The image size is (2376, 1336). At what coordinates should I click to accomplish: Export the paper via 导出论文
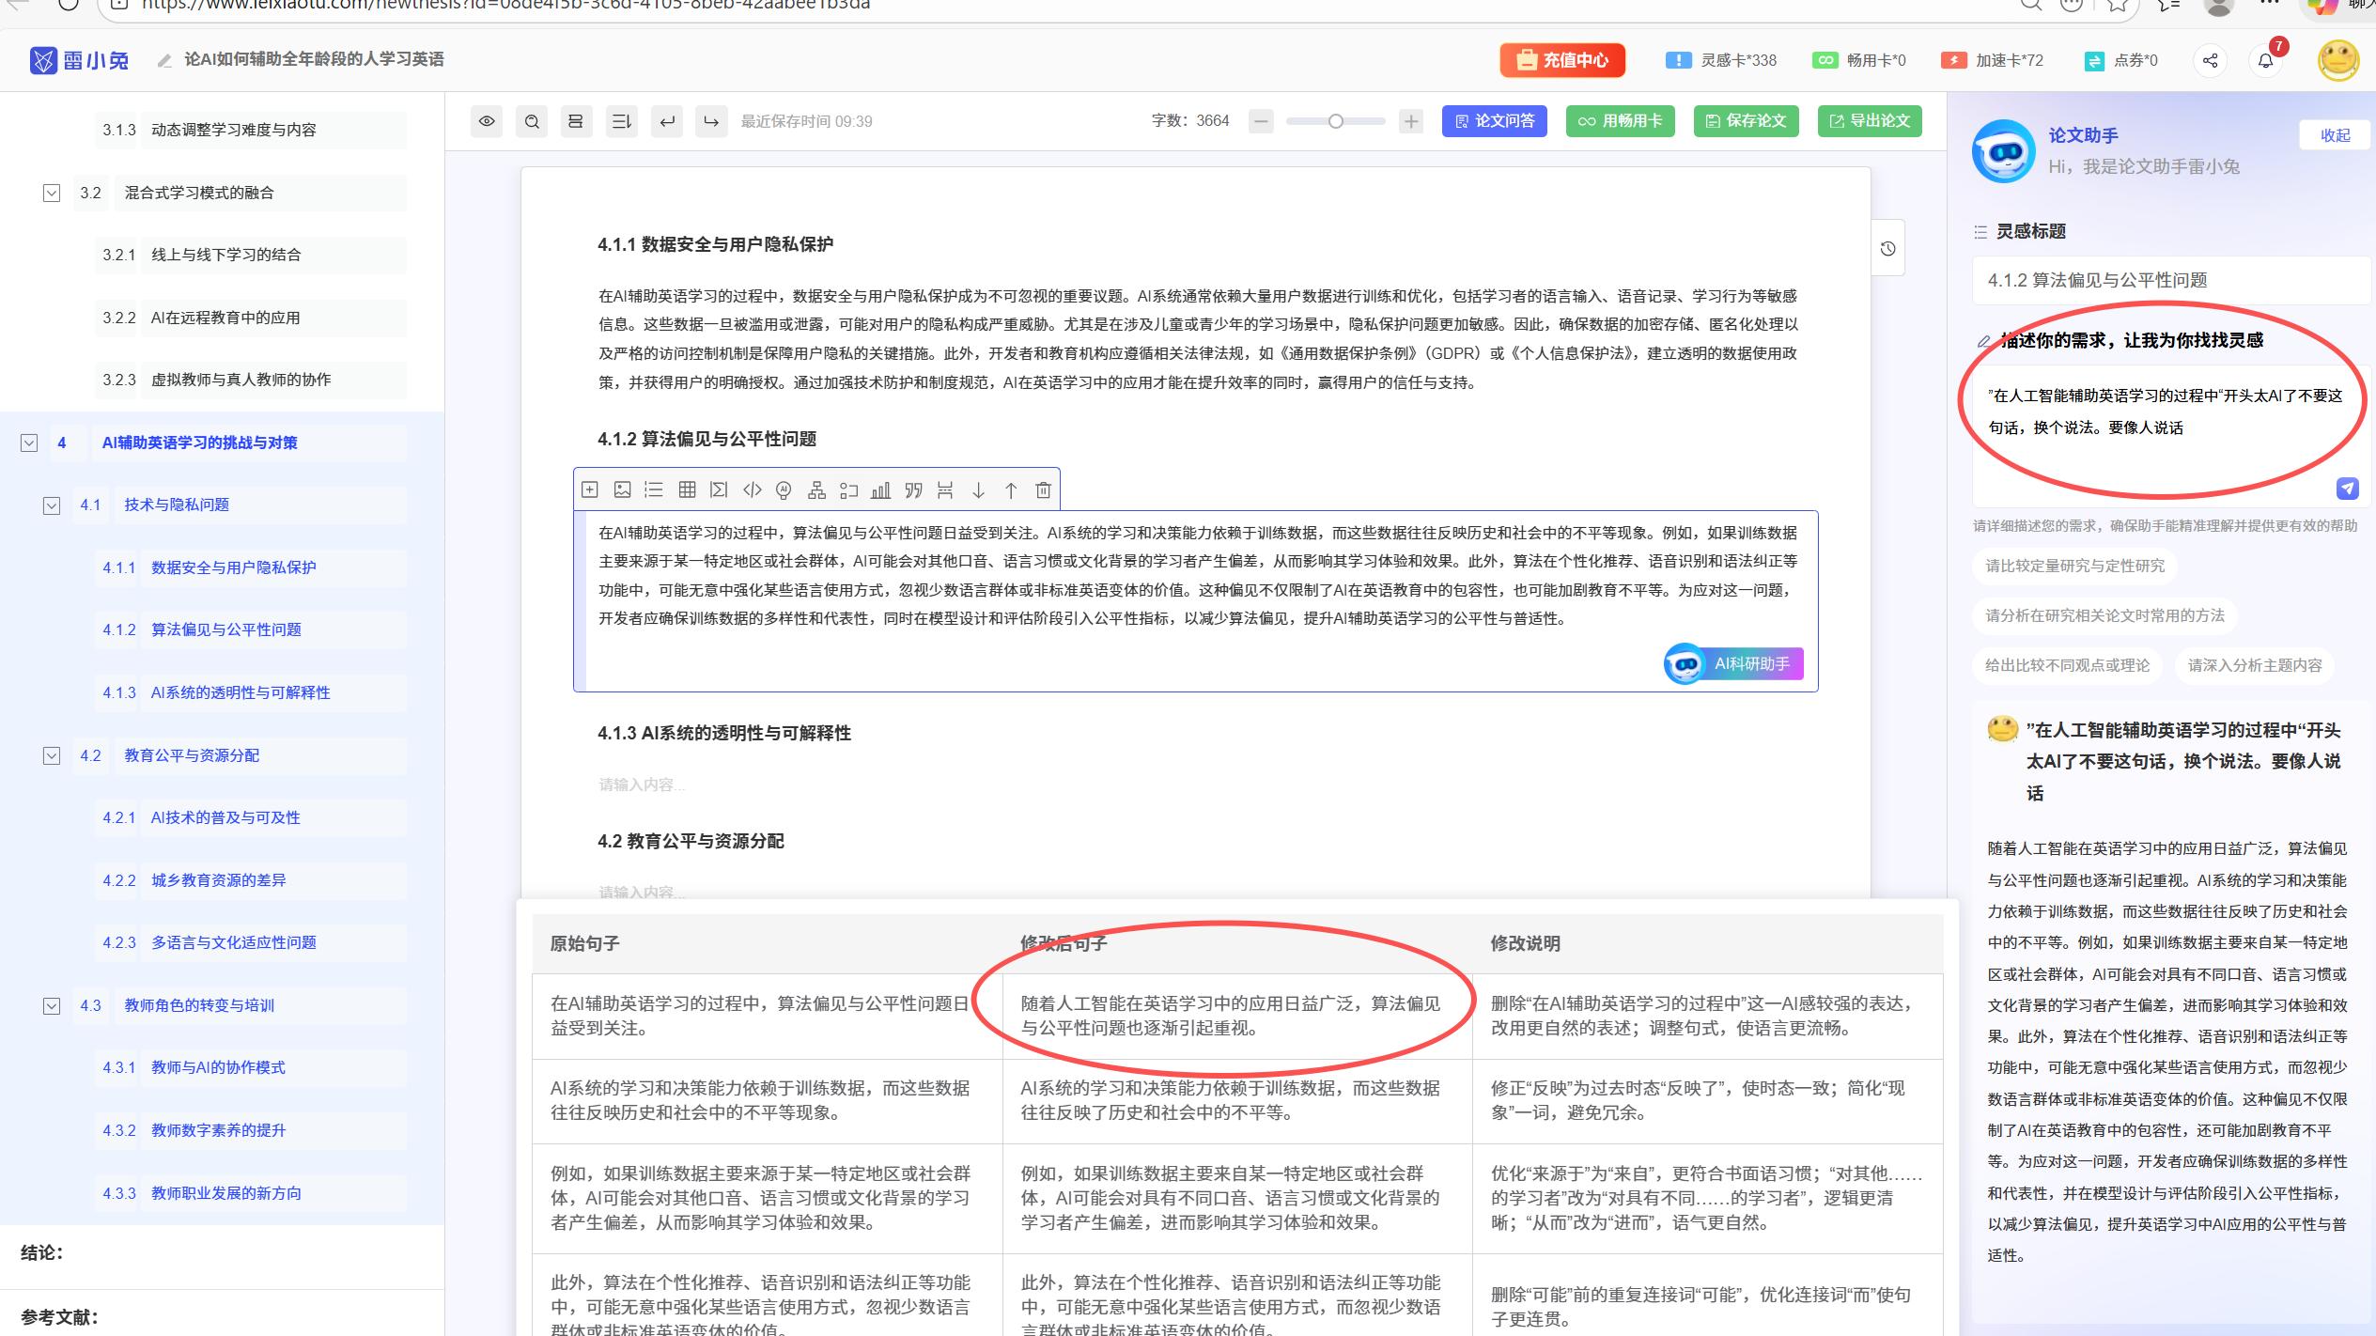click(x=1869, y=120)
